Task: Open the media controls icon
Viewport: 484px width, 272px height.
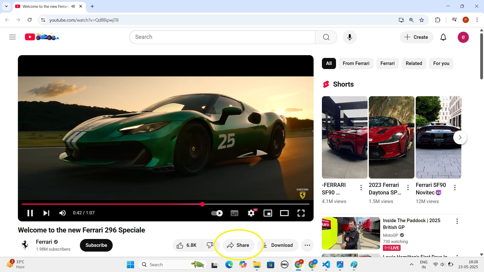Action: tap(454, 20)
